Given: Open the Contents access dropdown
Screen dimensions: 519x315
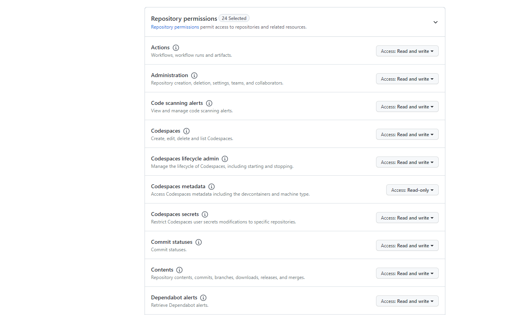Looking at the screenshot, I should tap(407, 273).
